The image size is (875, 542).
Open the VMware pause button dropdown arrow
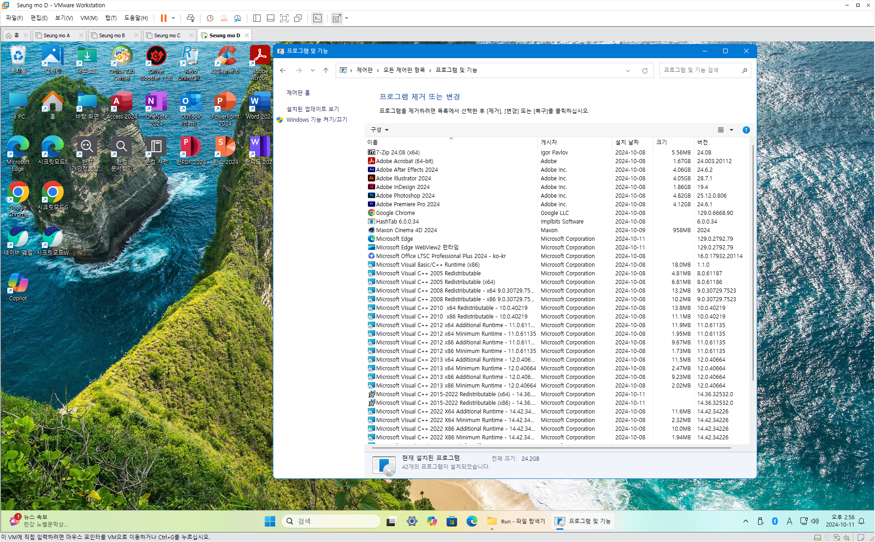173,18
